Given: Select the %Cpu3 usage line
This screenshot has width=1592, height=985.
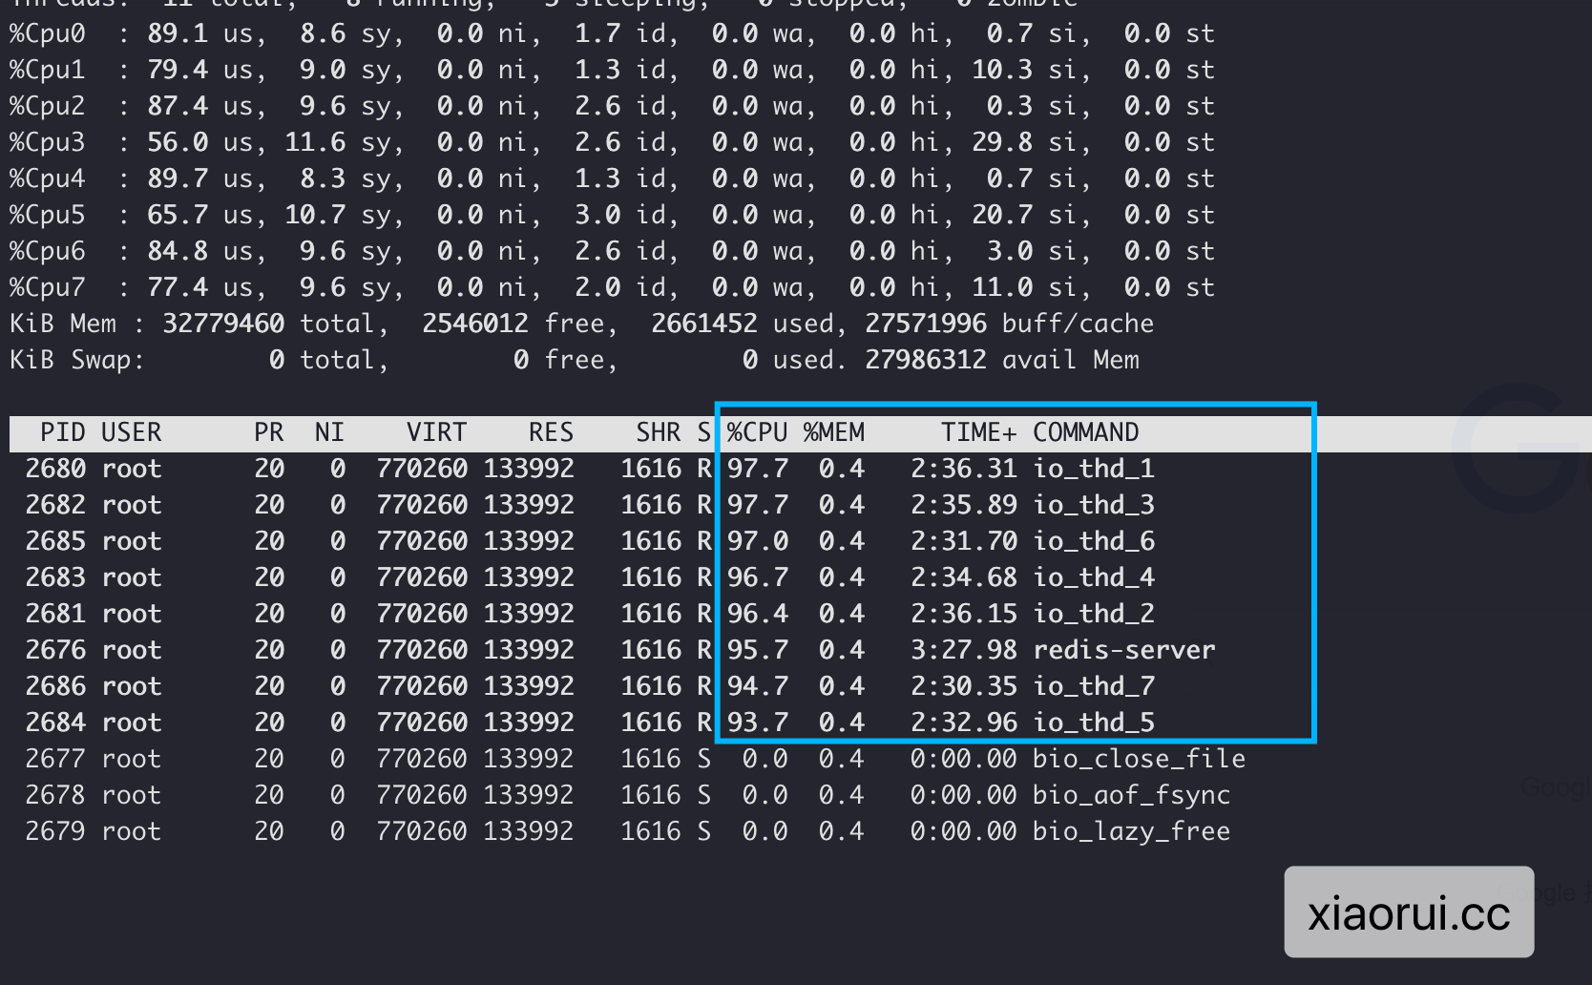Looking at the screenshot, I should 611,141.
